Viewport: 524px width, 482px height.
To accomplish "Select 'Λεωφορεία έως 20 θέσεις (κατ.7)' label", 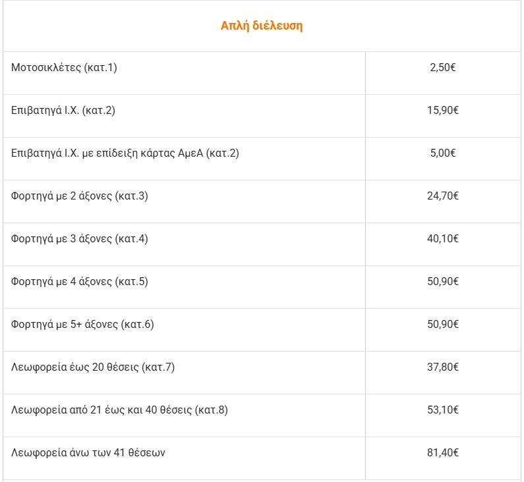I will point(93,367).
